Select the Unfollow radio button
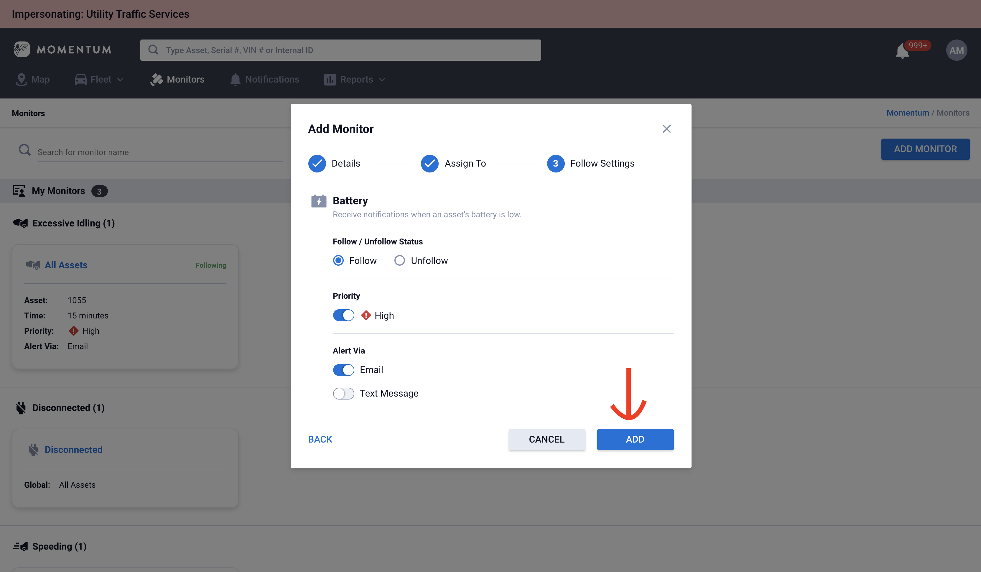981x572 pixels. point(399,260)
